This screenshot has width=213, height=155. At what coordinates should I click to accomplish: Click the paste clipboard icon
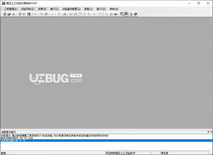[46, 14]
